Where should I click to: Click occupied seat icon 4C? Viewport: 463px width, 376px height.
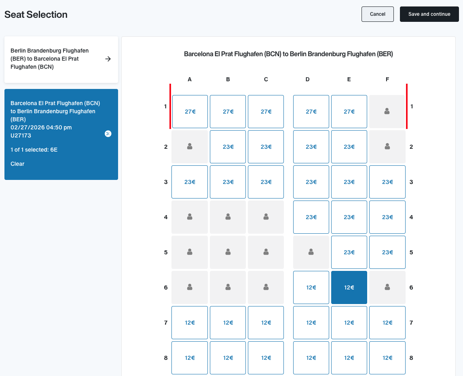click(x=266, y=217)
